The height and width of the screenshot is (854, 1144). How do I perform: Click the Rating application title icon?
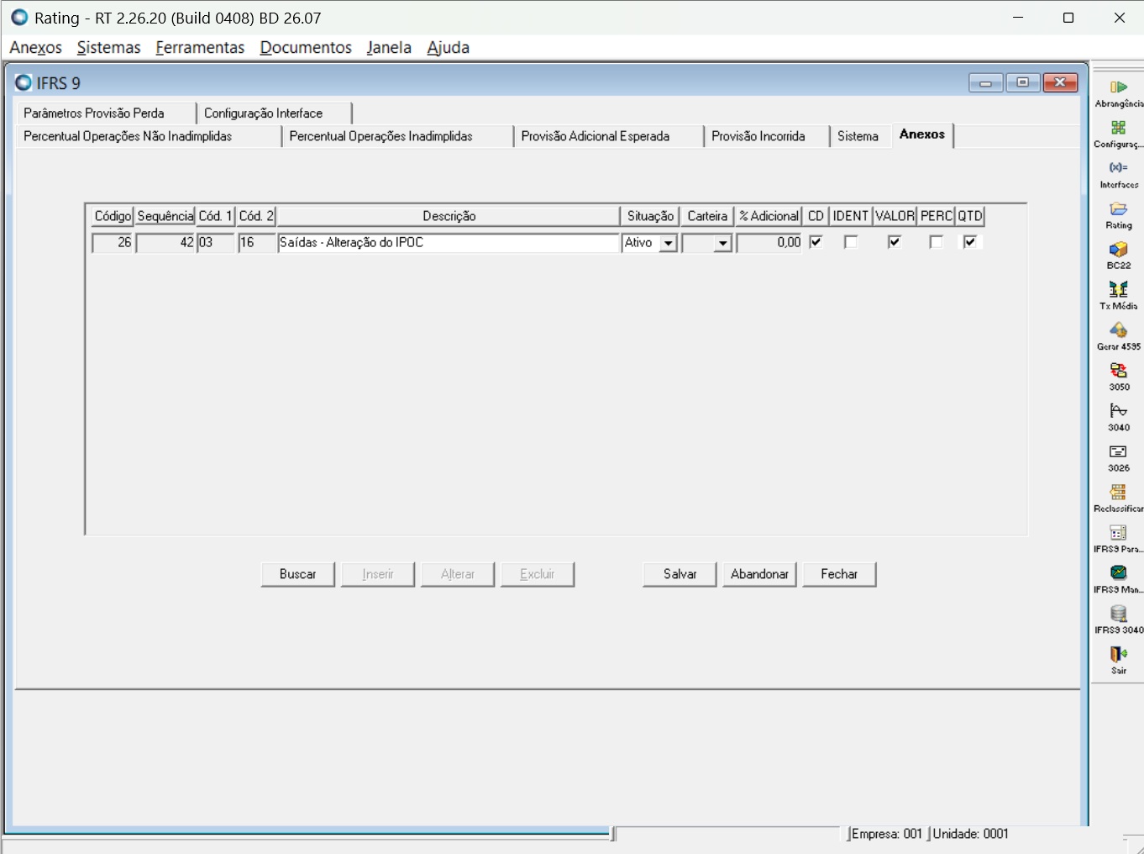pos(19,18)
